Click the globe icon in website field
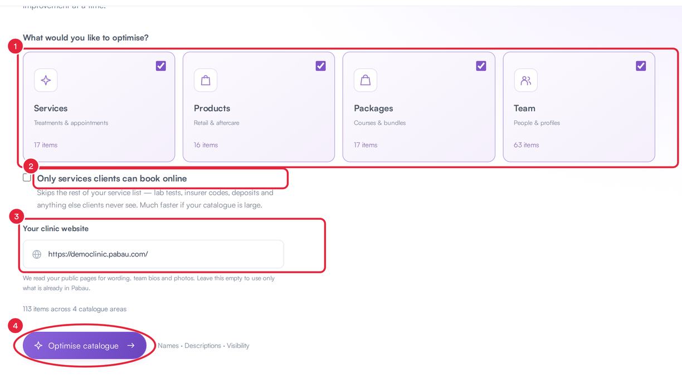The height and width of the screenshot is (384, 682). pos(37,254)
